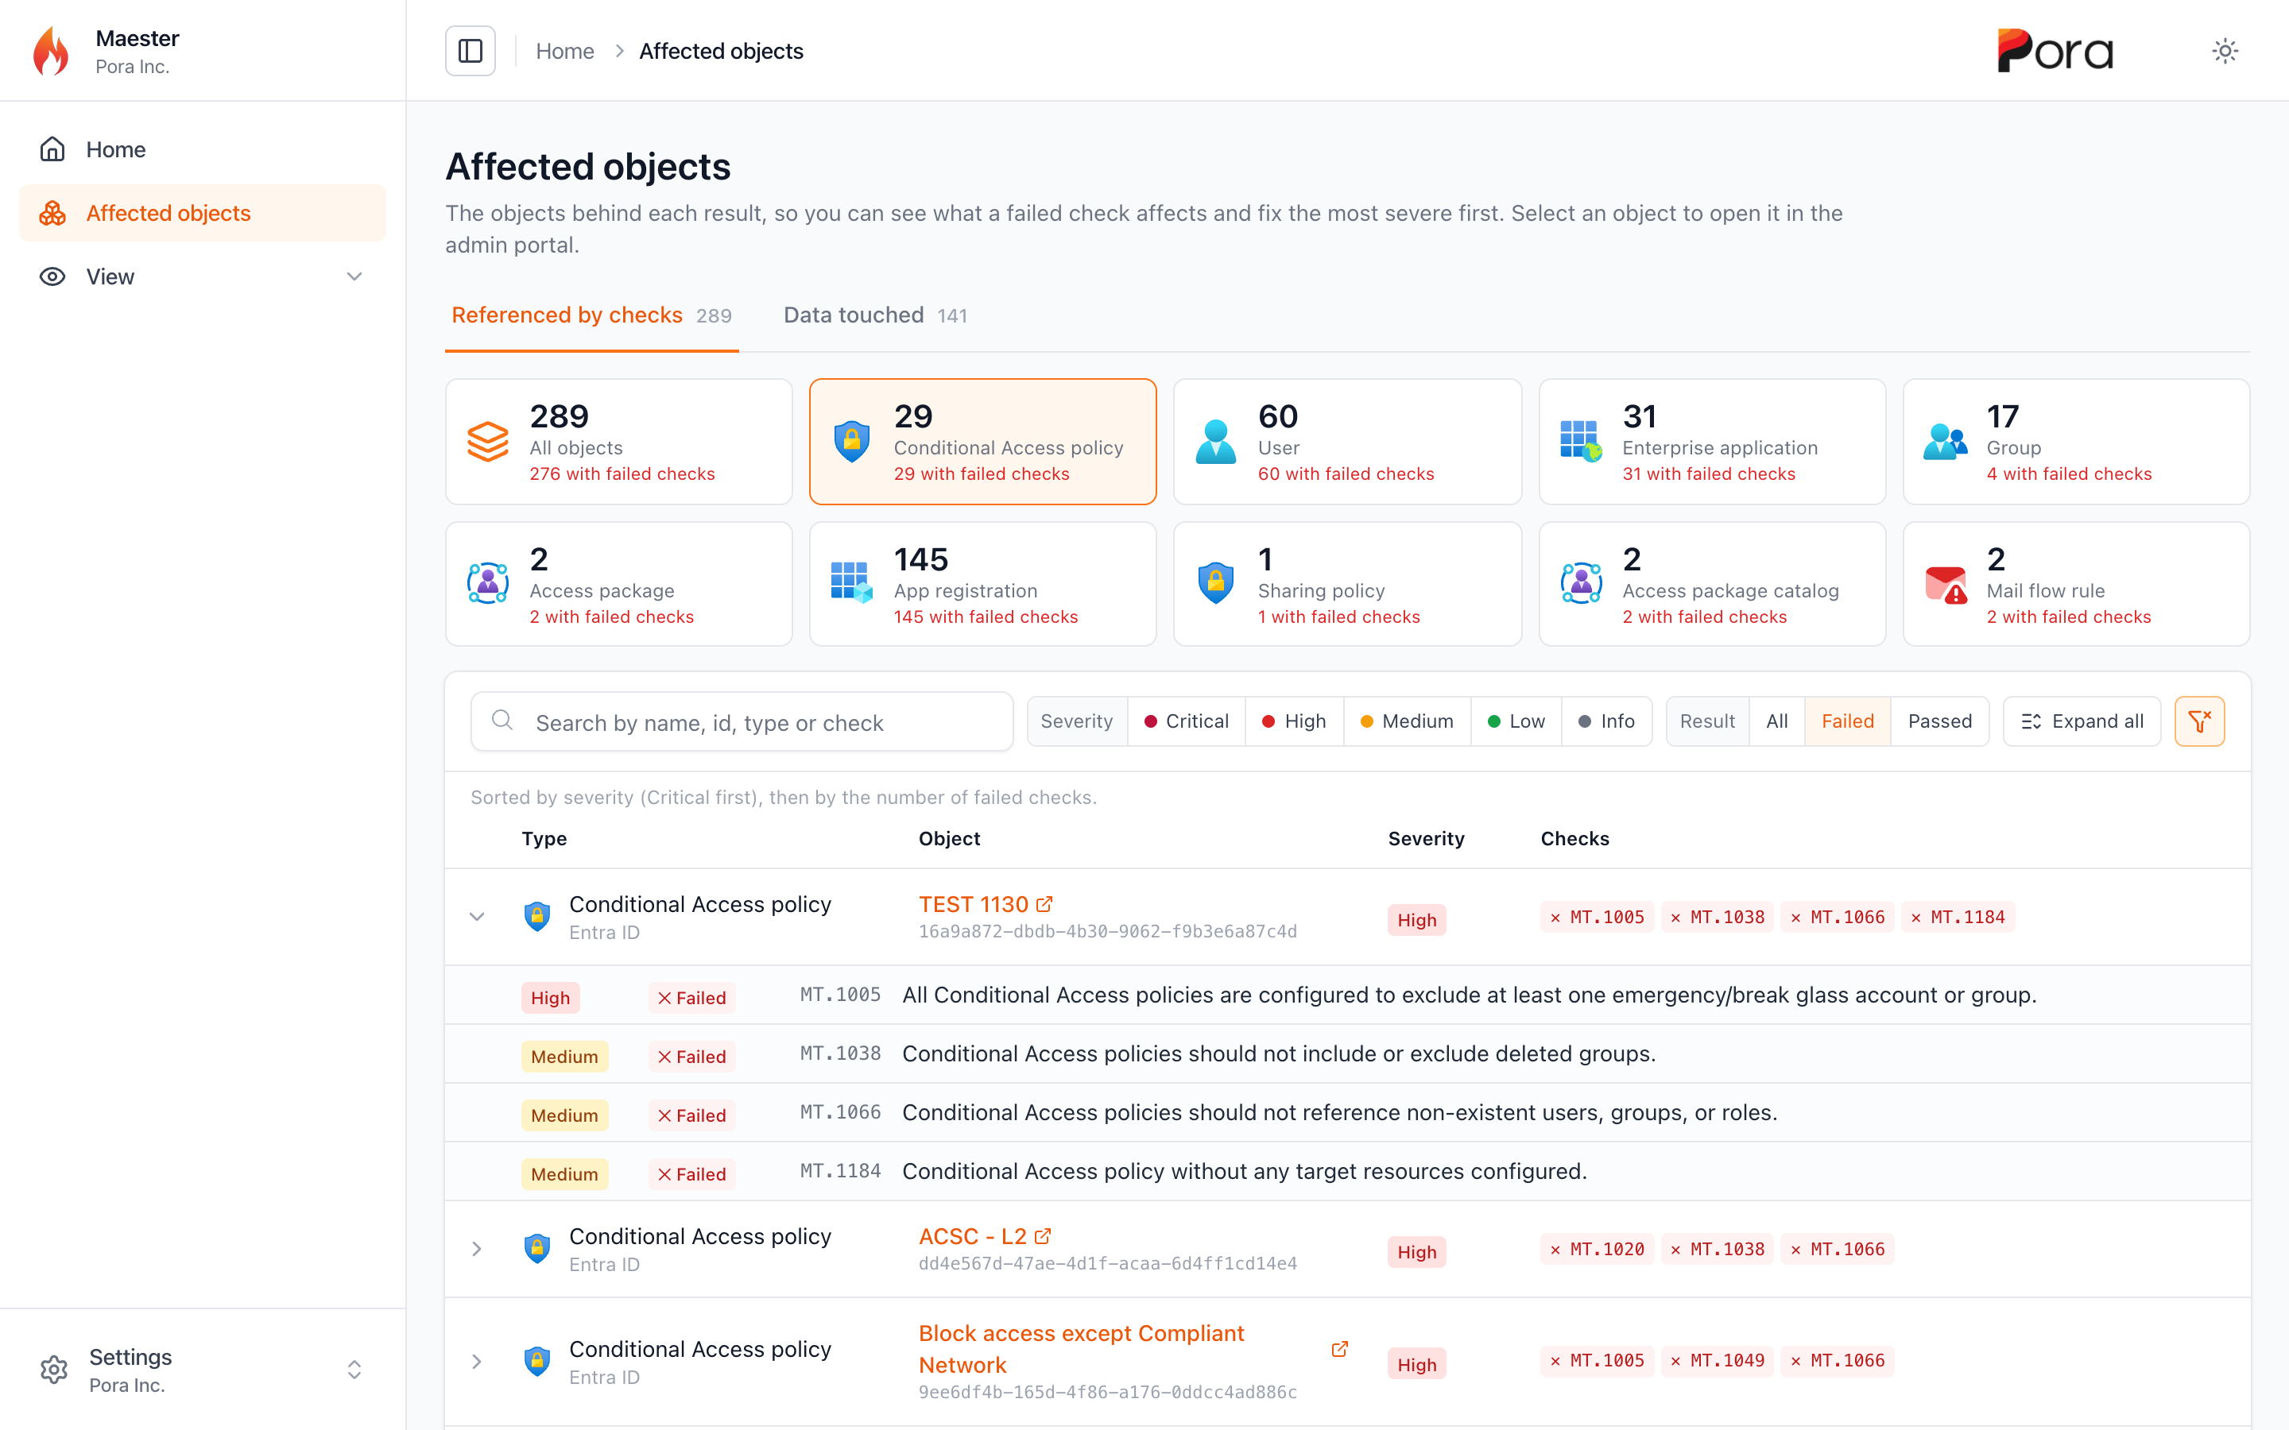Image resolution: width=2289 pixels, height=1430 pixels.
Task: Expand the View sidebar menu
Action: pos(203,276)
